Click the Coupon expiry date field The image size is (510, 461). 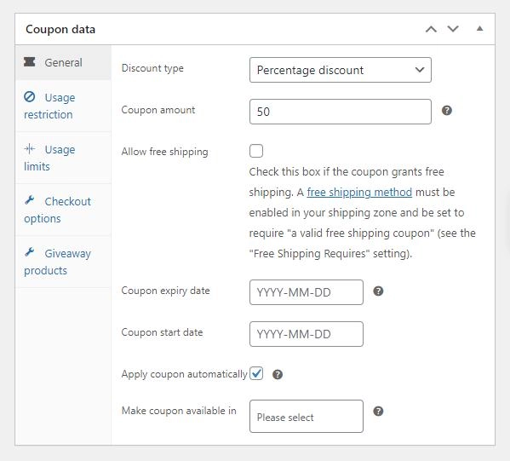tap(306, 292)
